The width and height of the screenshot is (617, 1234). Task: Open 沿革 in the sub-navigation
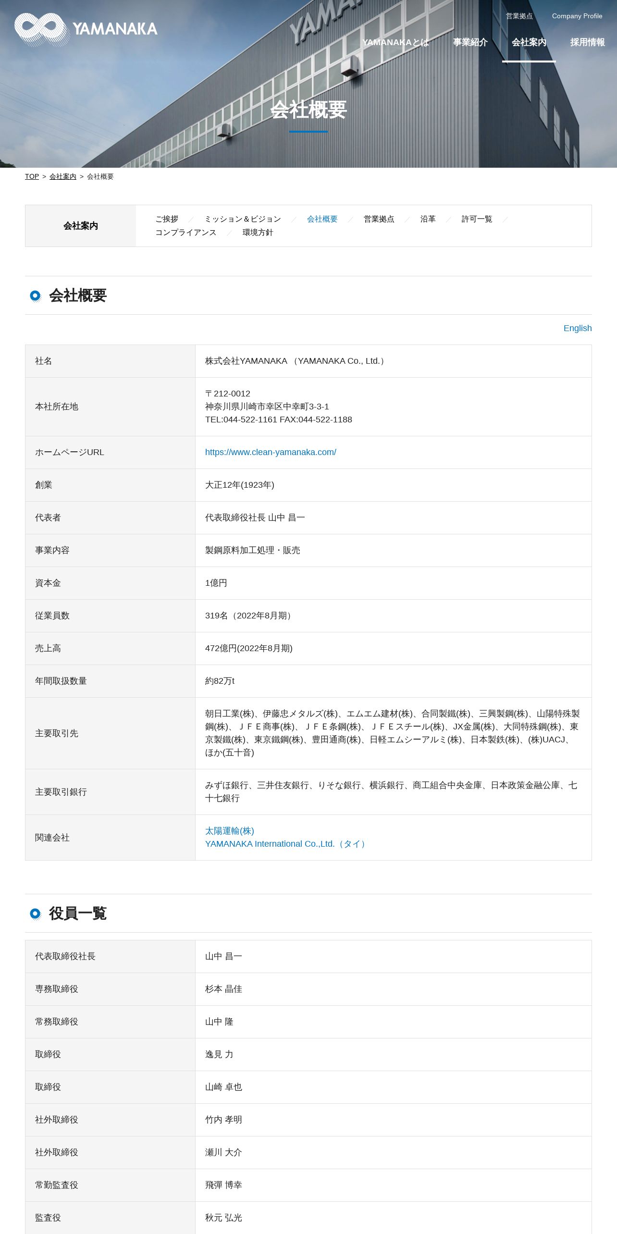pyautogui.click(x=428, y=219)
